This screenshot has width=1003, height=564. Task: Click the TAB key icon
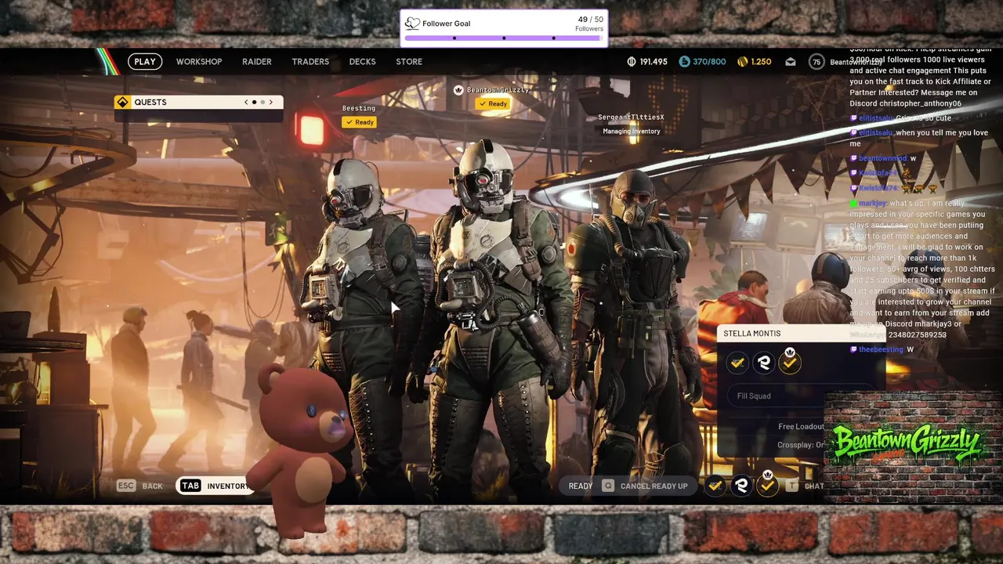(190, 486)
